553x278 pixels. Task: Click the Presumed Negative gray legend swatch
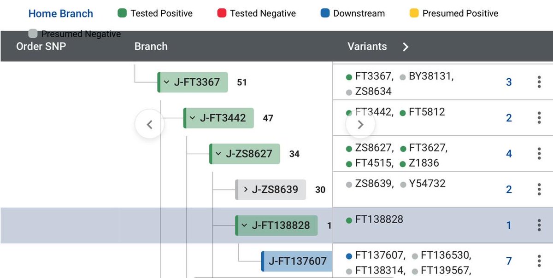coord(33,33)
